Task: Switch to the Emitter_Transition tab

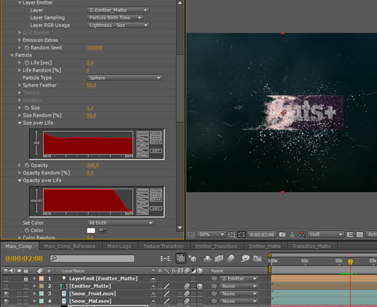Action: pyautogui.click(x=216, y=246)
